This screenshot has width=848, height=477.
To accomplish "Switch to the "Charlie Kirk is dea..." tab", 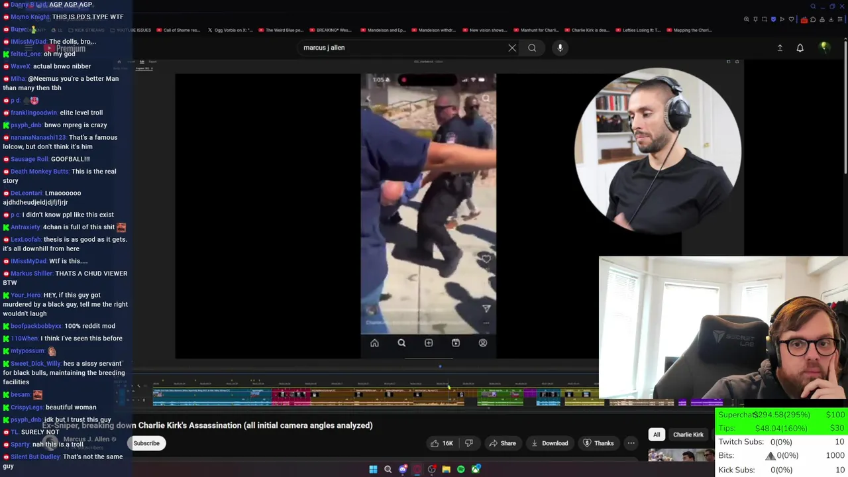I will pos(586,30).
